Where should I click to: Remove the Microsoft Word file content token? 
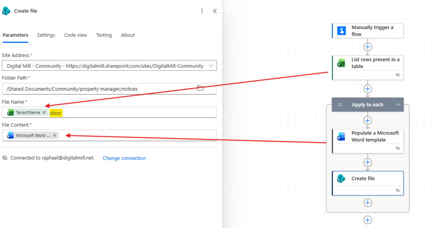point(55,135)
